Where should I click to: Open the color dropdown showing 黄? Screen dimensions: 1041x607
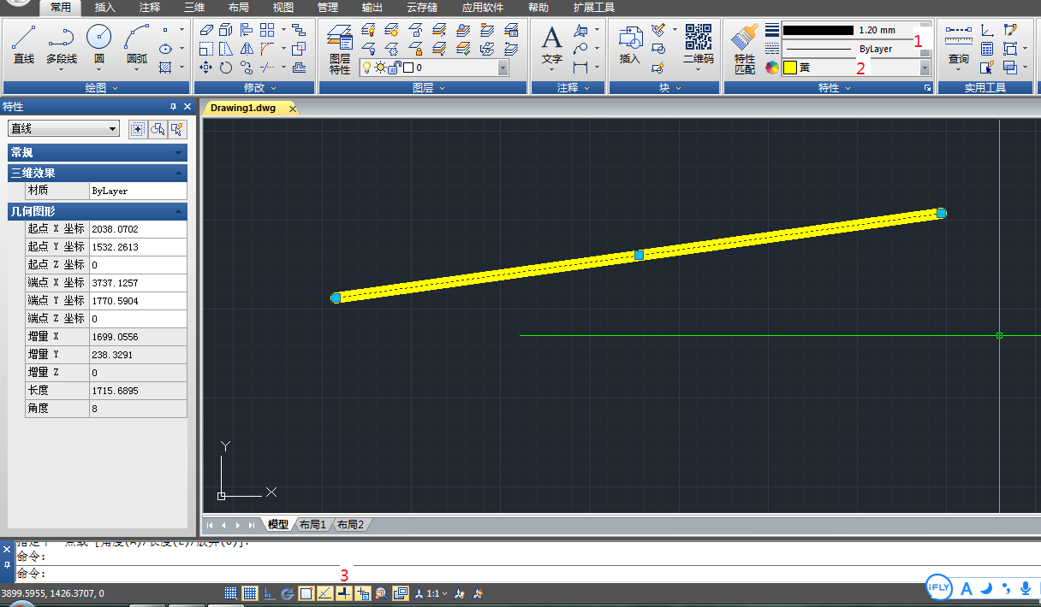click(856, 68)
